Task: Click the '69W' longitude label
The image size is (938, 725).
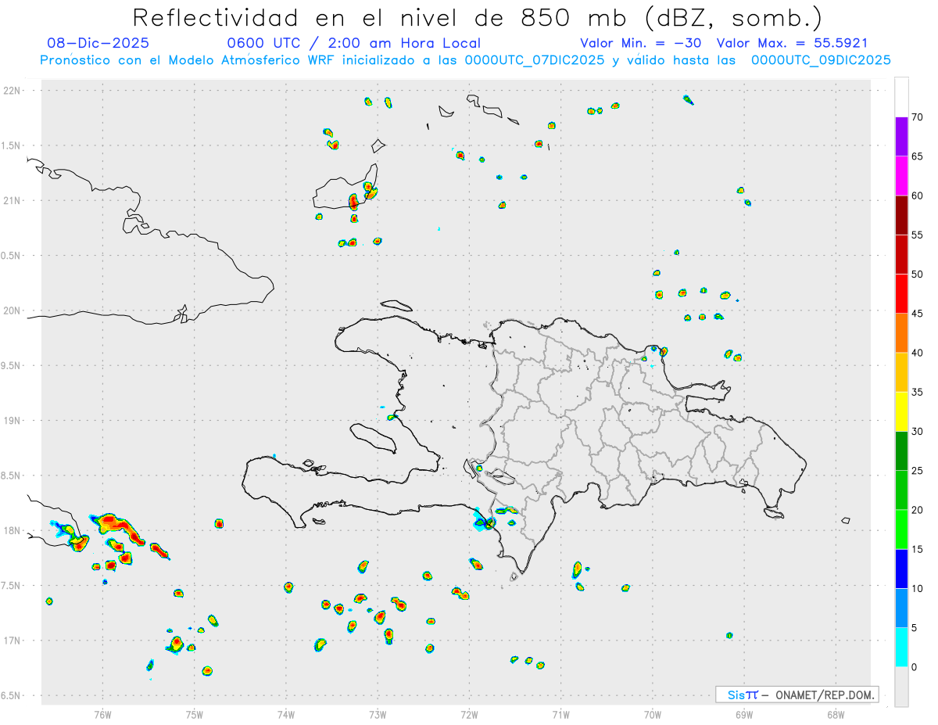Action: pos(743,714)
